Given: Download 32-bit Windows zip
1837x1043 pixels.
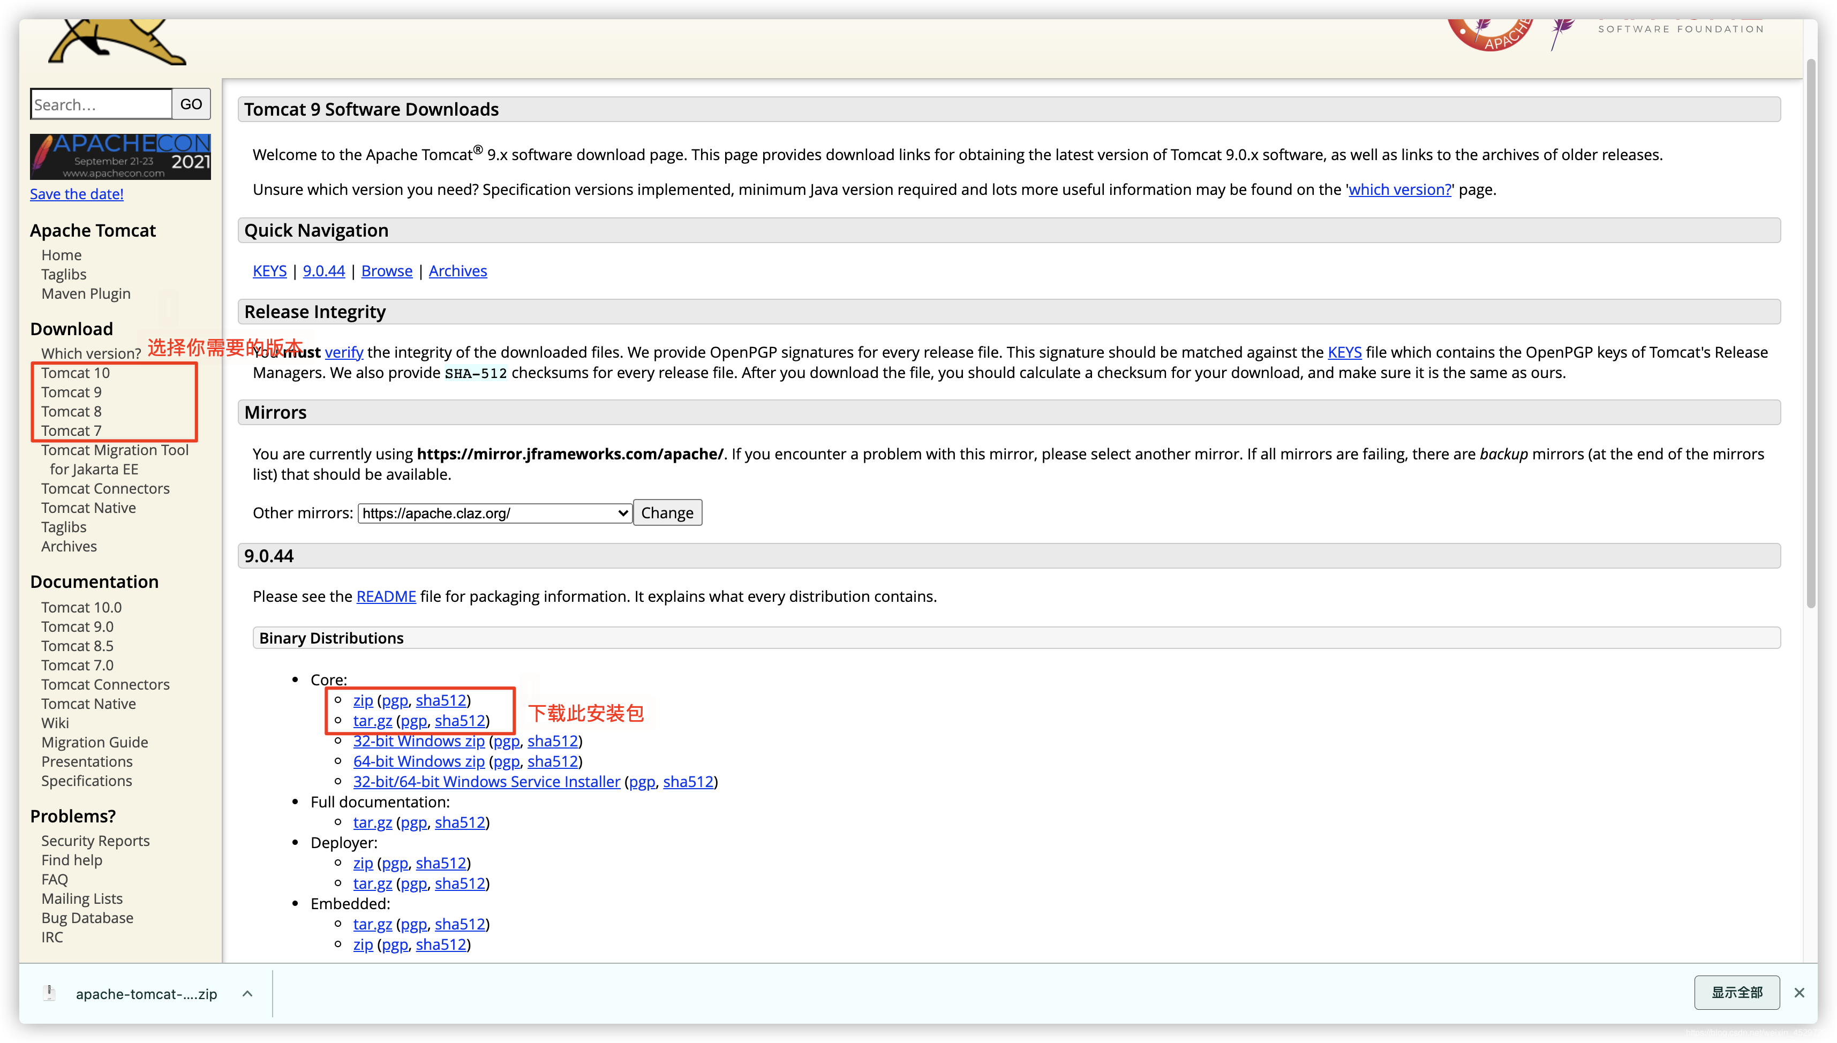Looking at the screenshot, I should (x=419, y=742).
